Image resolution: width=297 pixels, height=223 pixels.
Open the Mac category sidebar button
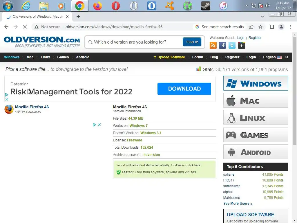click(x=256, y=100)
